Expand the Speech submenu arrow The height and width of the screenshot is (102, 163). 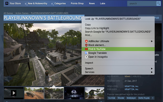tap(152, 69)
